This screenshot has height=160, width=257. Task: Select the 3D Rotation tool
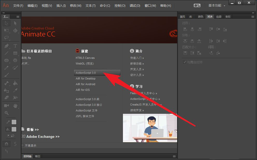coord(15,30)
